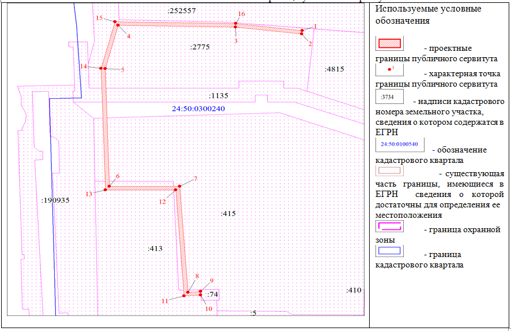Click parcel label :1135
511x331 pixels.
[x=219, y=96]
